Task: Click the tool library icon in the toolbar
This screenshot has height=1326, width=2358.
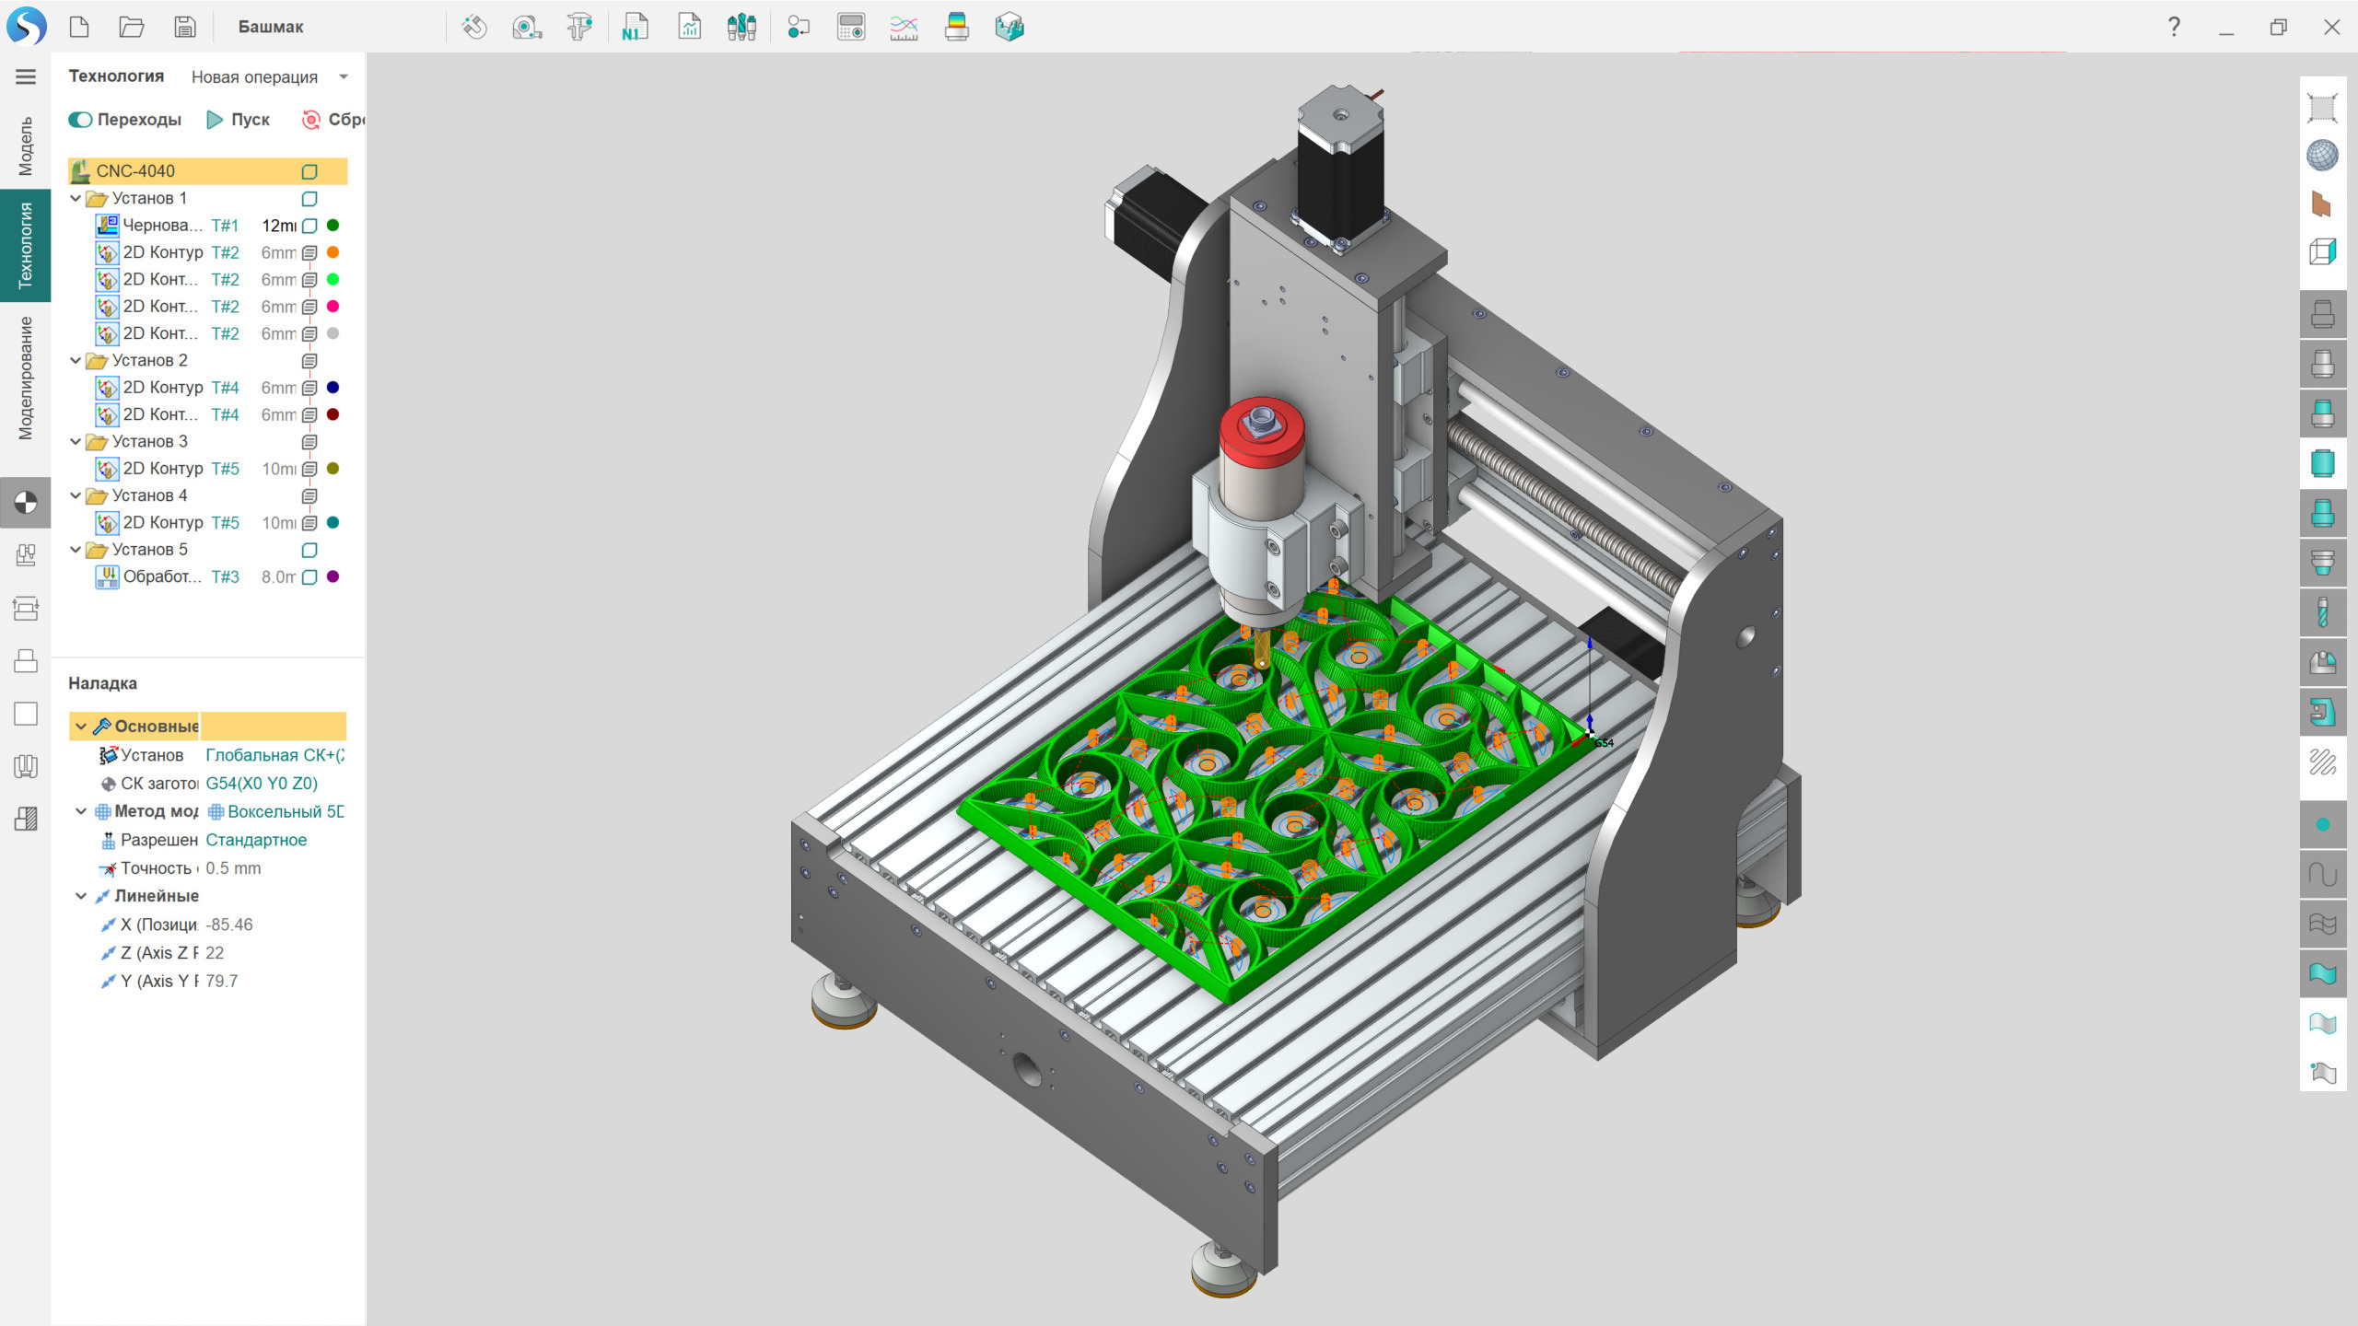Action: coord(741,27)
